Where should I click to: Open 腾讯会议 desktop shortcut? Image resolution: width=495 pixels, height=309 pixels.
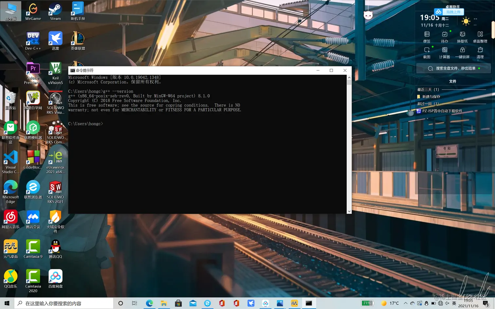[33, 219]
